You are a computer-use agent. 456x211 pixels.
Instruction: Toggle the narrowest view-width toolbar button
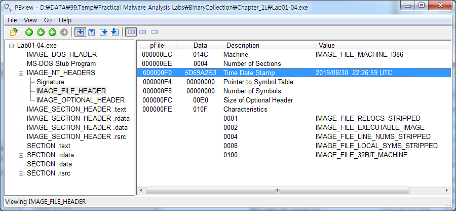(x=154, y=32)
